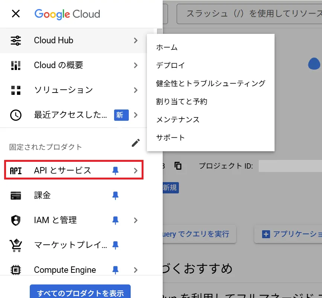Click the blue avatar circle

[314, 64]
